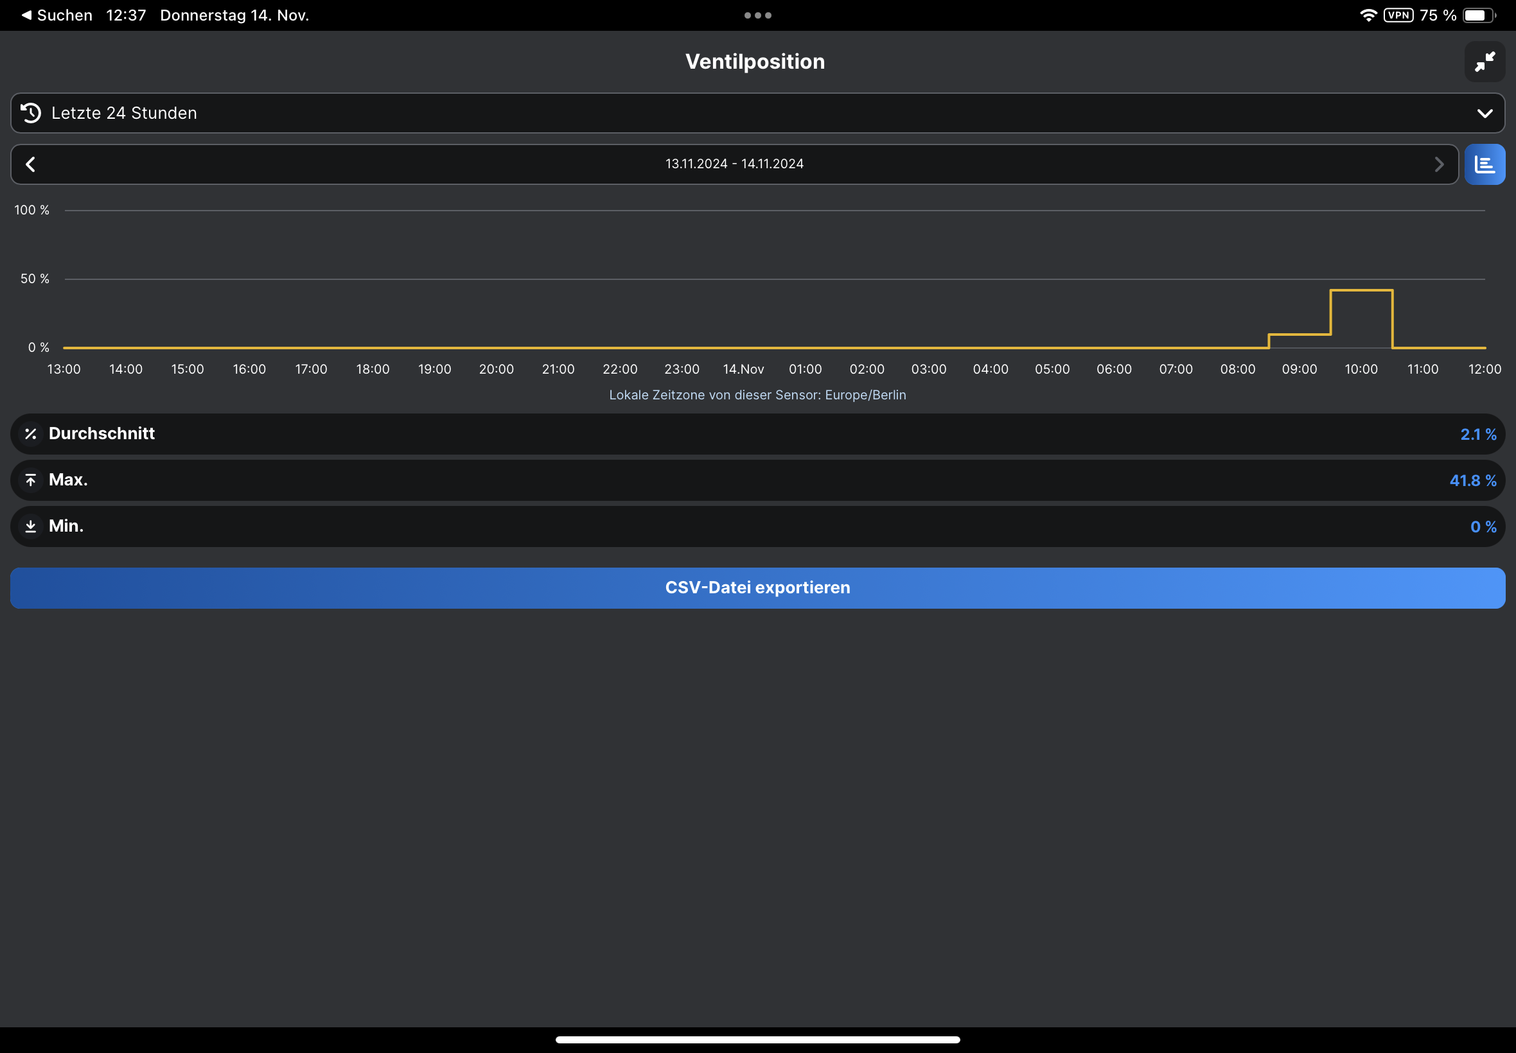The height and width of the screenshot is (1053, 1516).
Task: Tap the 10:00 peak on chart
Action: coord(1361,290)
